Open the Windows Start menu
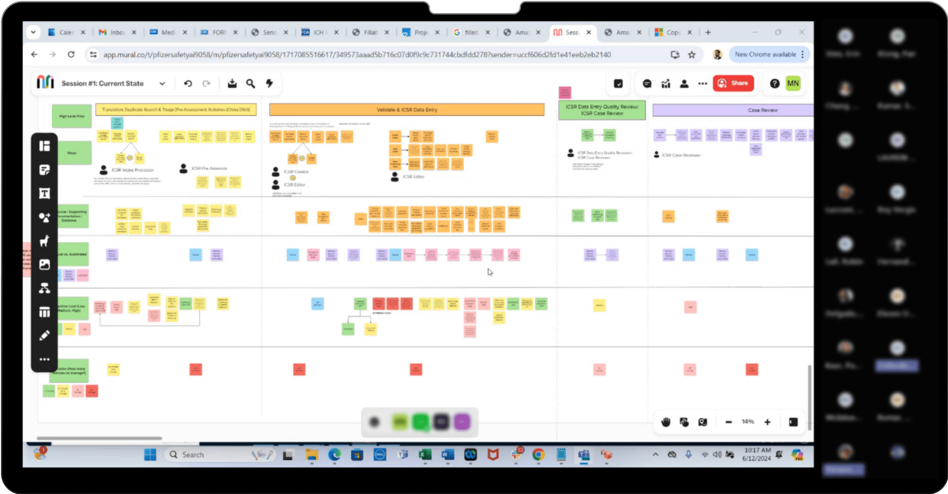The image size is (948, 494). (150, 455)
